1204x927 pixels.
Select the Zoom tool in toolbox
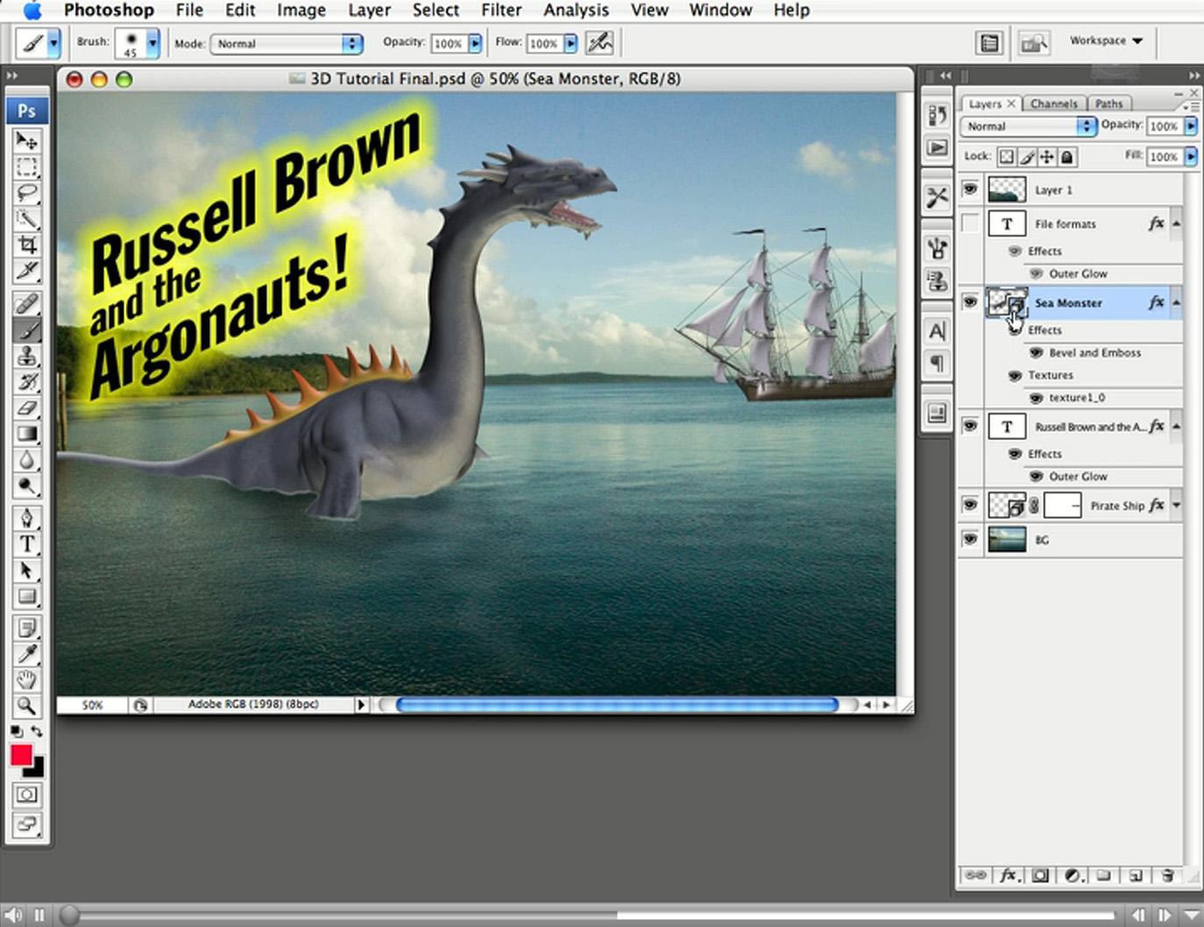click(27, 705)
